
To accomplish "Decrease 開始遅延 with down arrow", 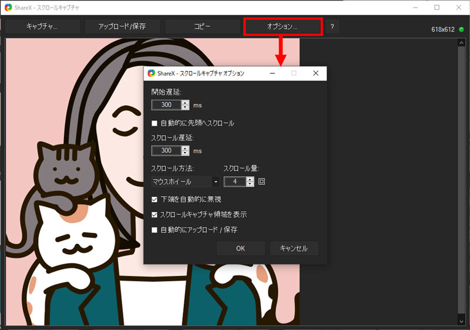I will click(185, 107).
